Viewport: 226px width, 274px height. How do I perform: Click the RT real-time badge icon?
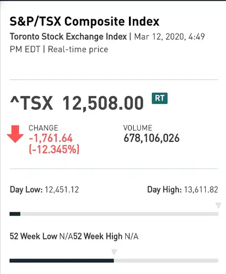click(x=159, y=98)
